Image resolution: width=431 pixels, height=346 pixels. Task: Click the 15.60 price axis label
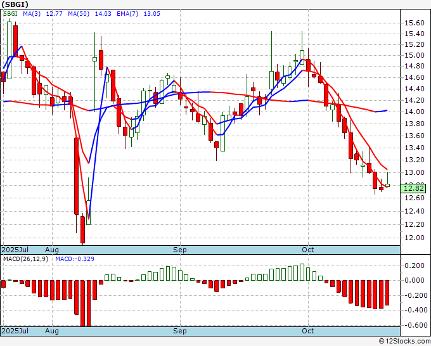coord(415,23)
